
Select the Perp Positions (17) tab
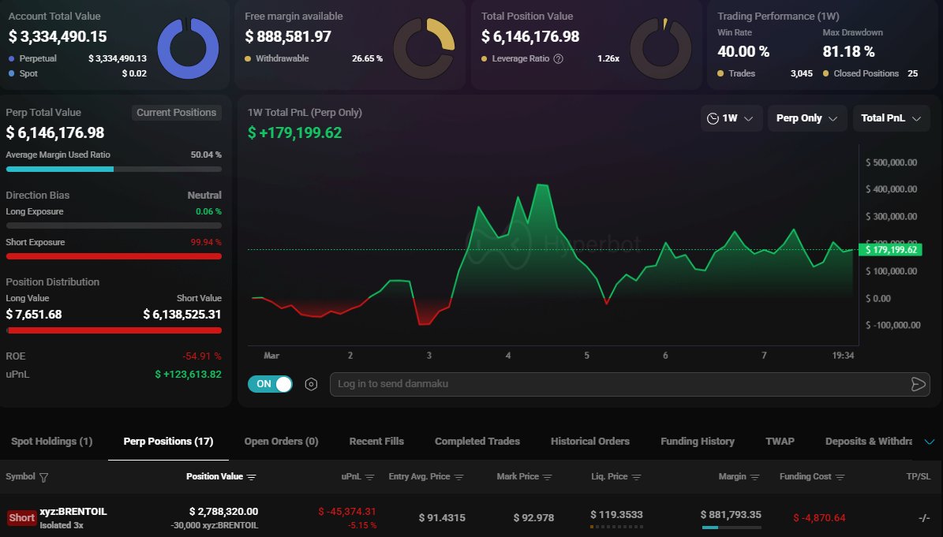168,442
